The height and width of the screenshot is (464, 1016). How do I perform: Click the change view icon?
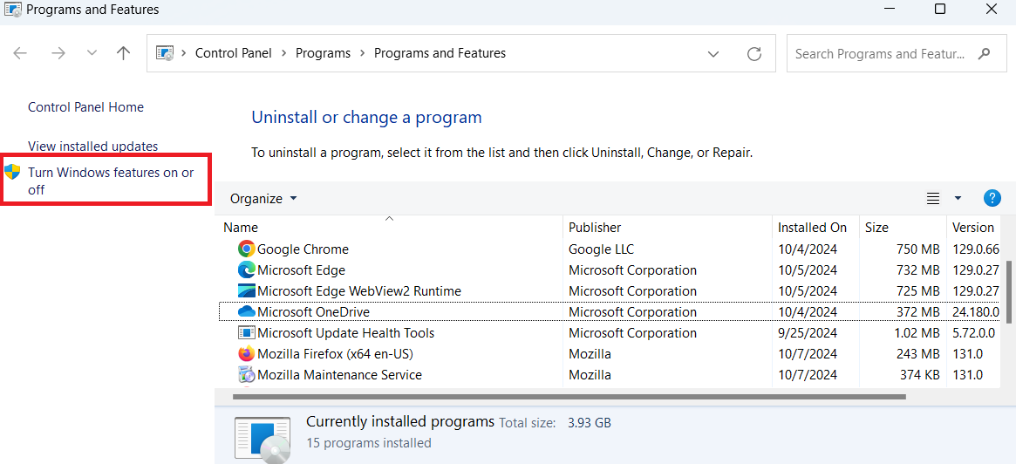pyautogui.click(x=933, y=198)
